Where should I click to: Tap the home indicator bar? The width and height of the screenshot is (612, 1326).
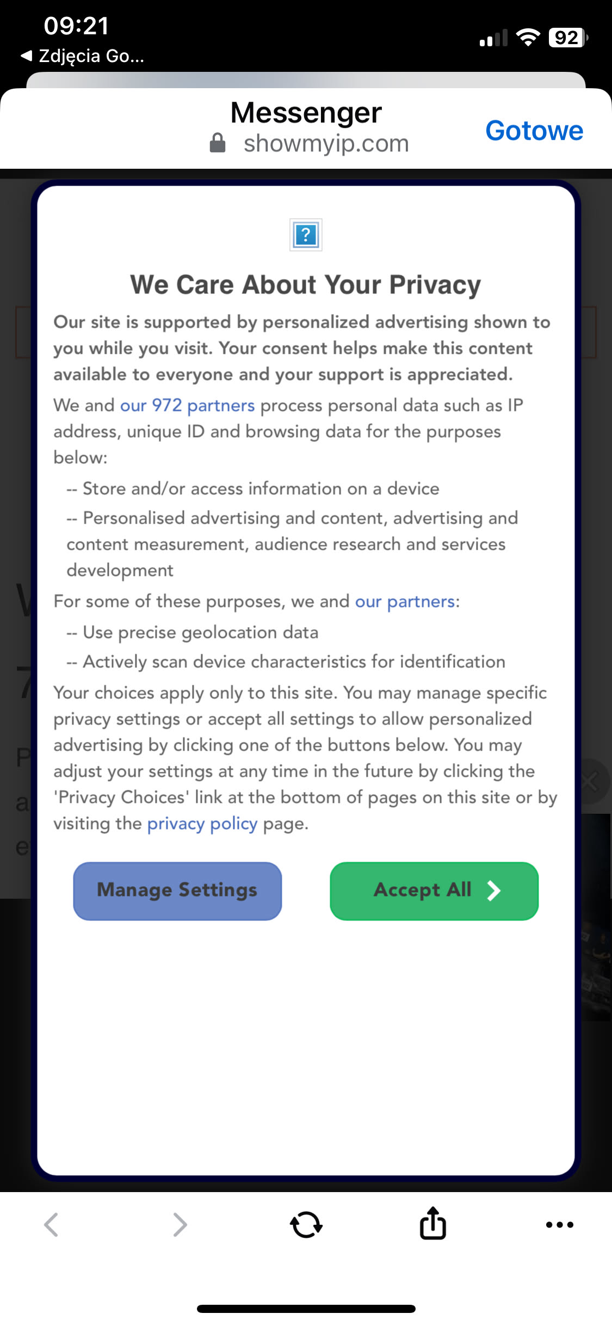[306, 1309]
